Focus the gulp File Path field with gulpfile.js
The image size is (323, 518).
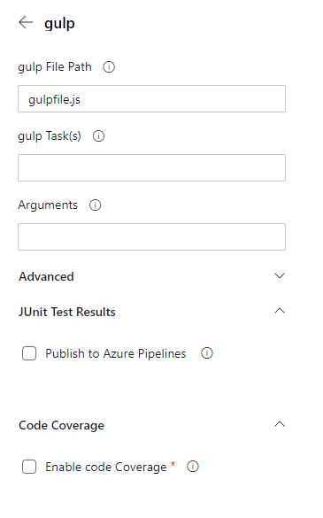point(151,99)
